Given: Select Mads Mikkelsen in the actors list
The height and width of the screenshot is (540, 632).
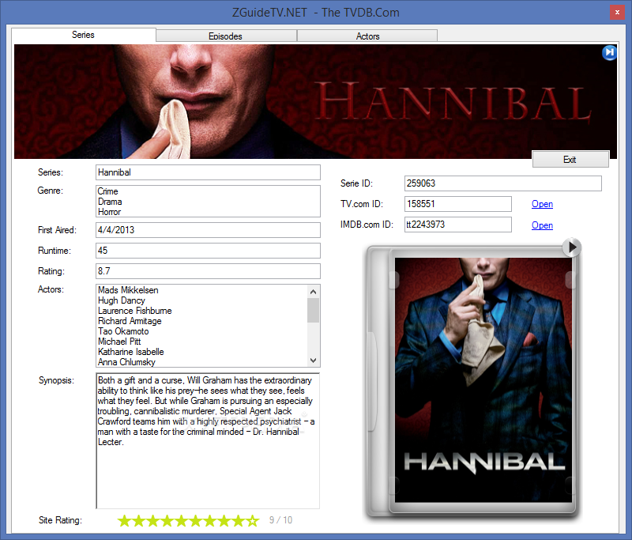Looking at the screenshot, I should point(128,290).
